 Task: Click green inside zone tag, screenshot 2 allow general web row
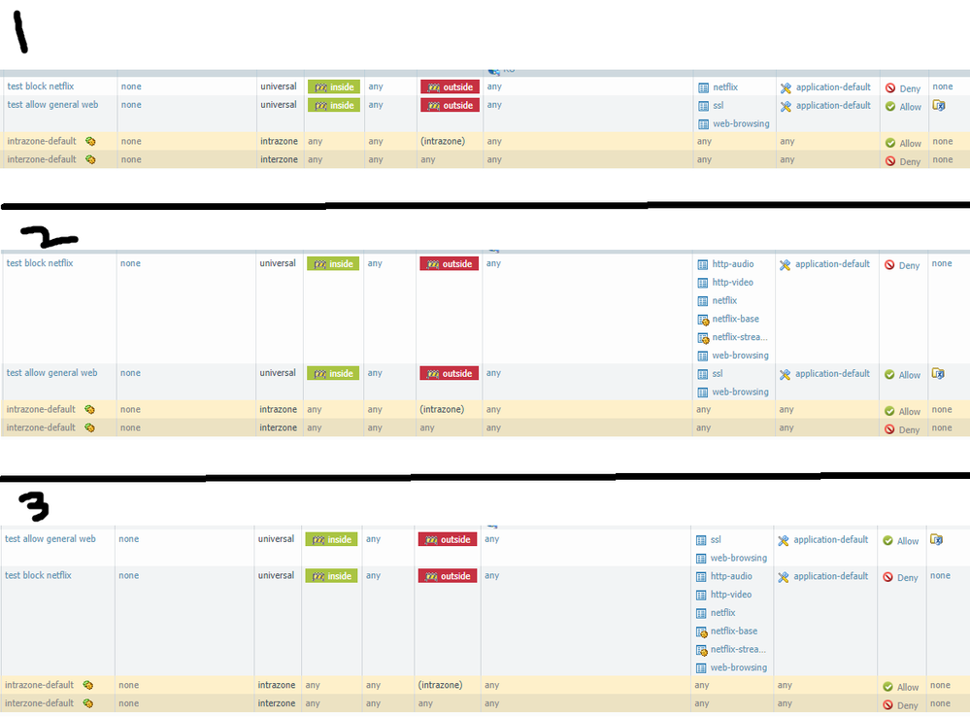coord(333,373)
